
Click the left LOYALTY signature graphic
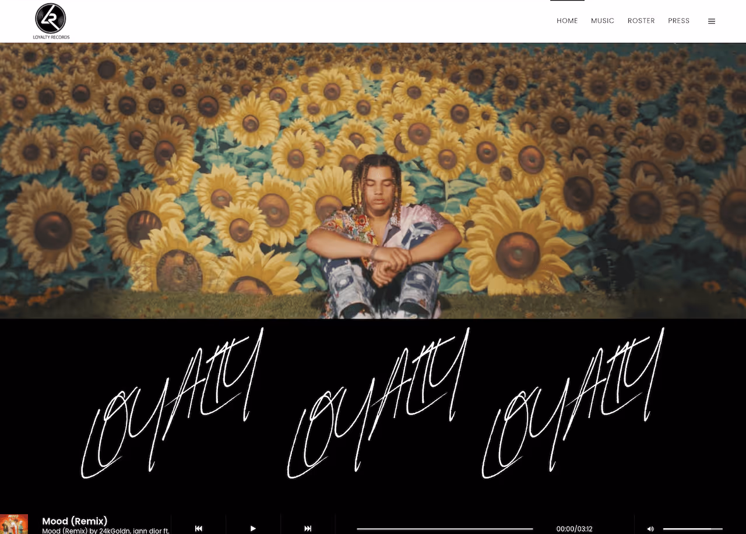coord(172,403)
